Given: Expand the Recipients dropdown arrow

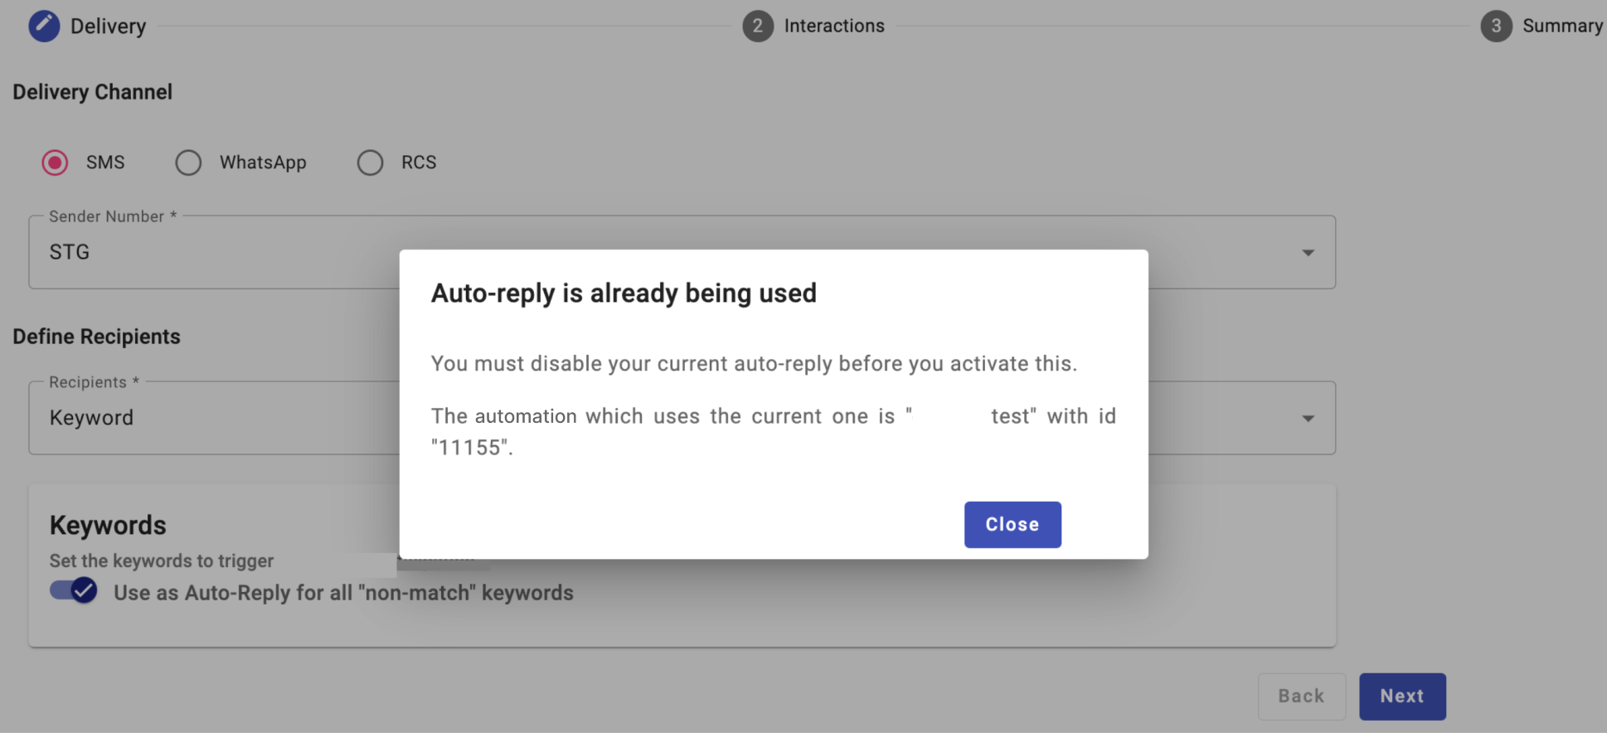Looking at the screenshot, I should pos(1308,419).
